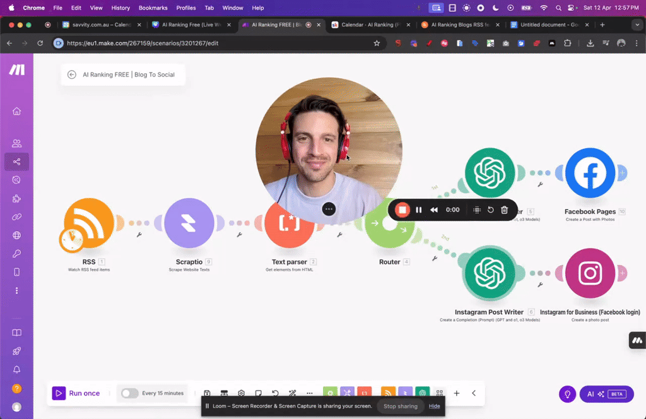Open the Templates icon in sidebar
646x419 pixels.
coord(16,180)
